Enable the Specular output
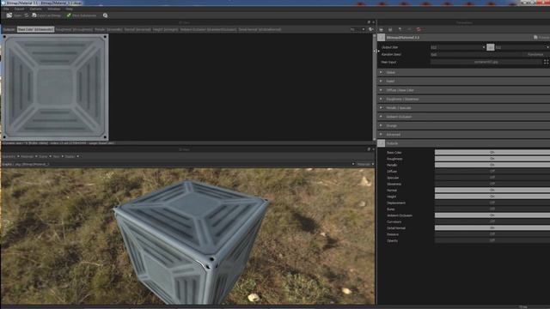550x309 pixels. coord(492,178)
